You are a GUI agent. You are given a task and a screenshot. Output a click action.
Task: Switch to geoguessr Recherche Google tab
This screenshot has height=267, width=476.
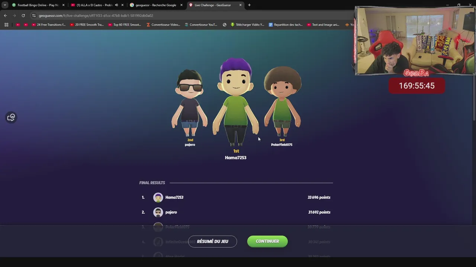156,5
